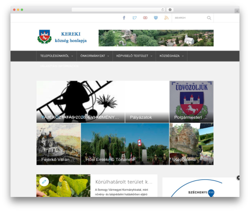The height and width of the screenshot is (212, 250).
Task: Close the Széchenyi 2020 popup banner
Action: (238, 178)
